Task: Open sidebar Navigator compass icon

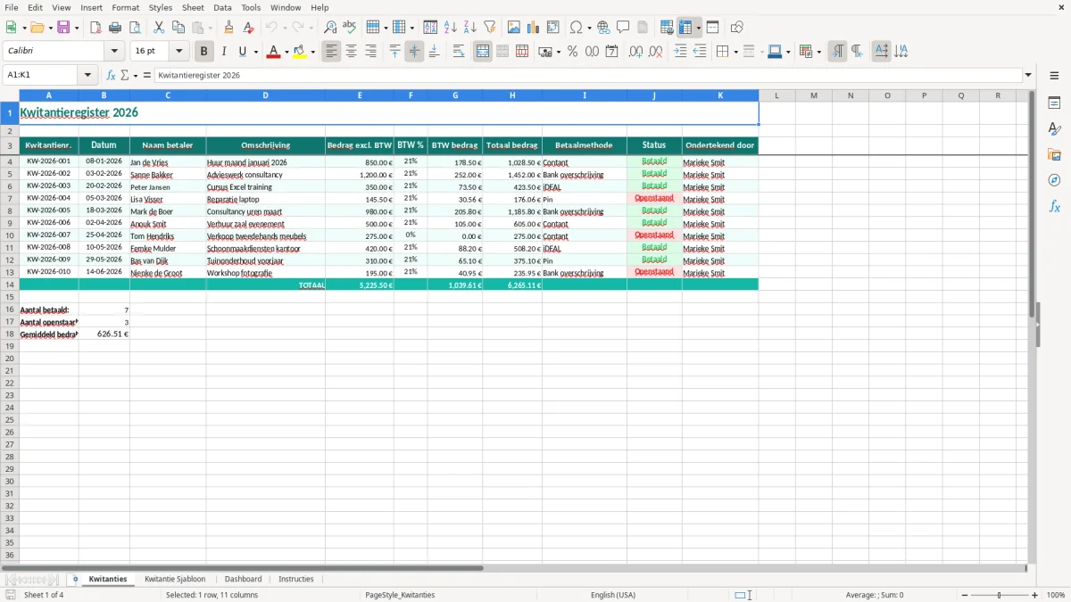Action: click(1054, 180)
